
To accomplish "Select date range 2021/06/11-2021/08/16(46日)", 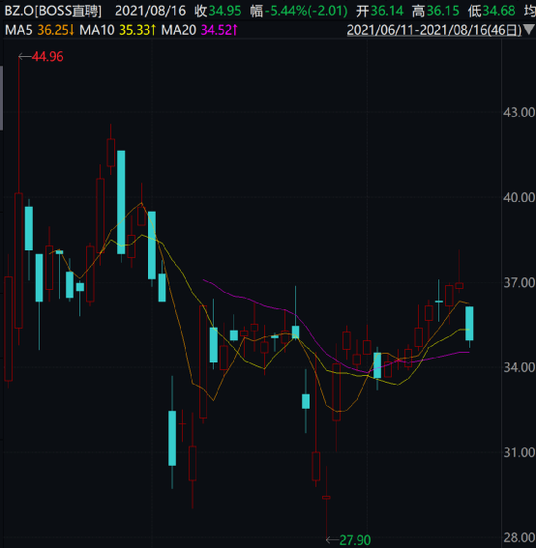I will pyautogui.click(x=434, y=30).
